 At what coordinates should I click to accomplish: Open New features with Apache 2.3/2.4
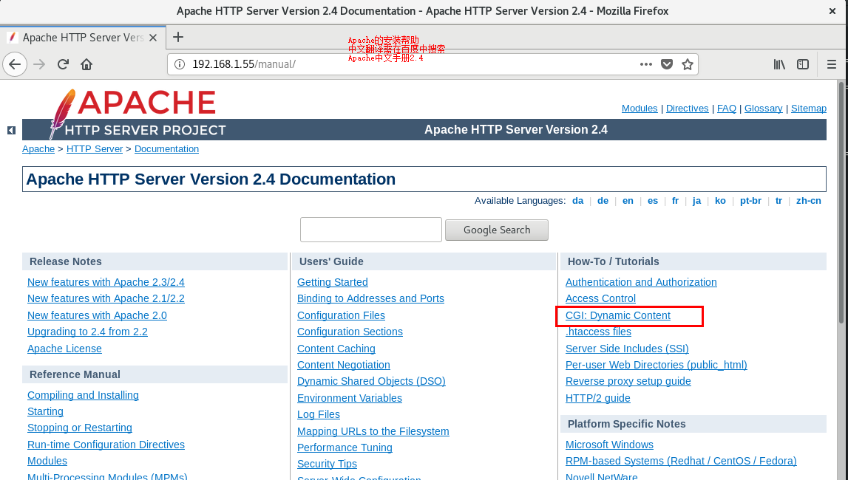point(106,282)
